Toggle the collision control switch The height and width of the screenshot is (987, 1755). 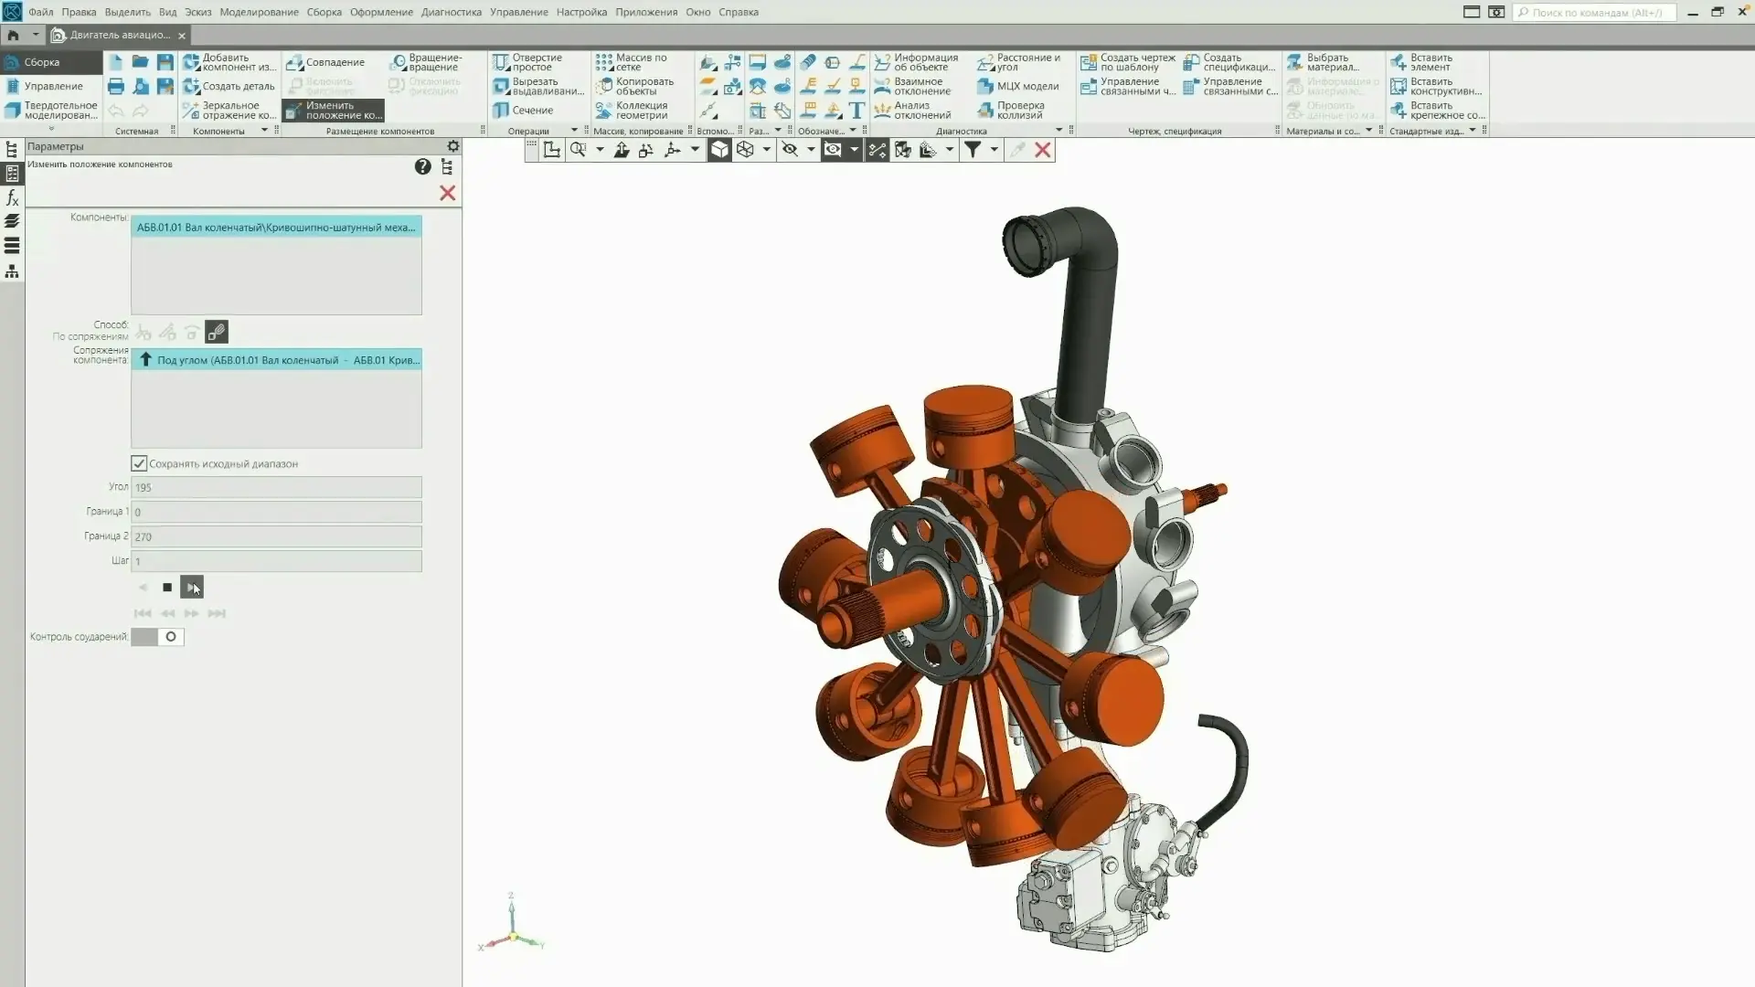pyautogui.click(x=157, y=637)
